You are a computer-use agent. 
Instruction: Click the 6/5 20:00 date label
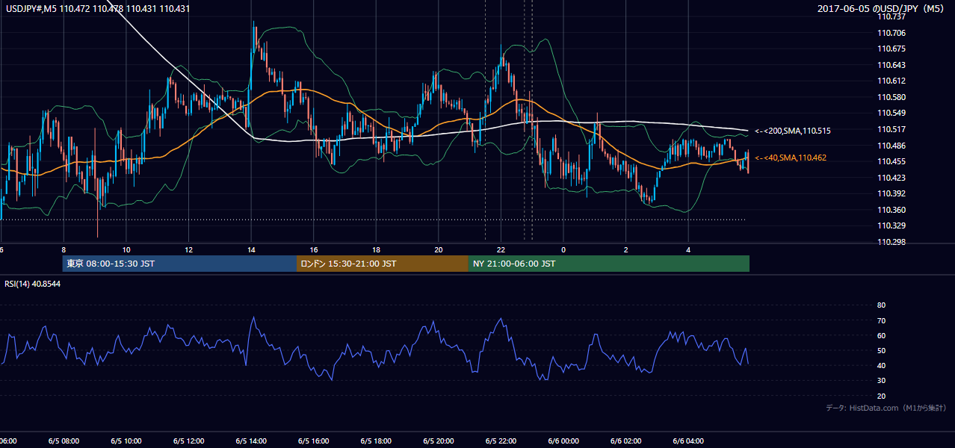439,441
